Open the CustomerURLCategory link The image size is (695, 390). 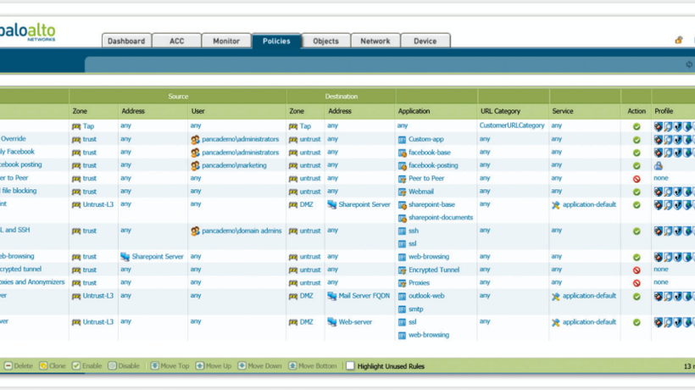pyautogui.click(x=511, y=125)
